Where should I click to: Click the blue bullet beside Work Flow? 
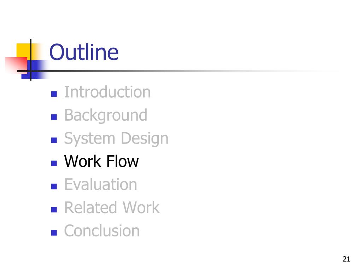pyautogui.click(x=54, y=163)
